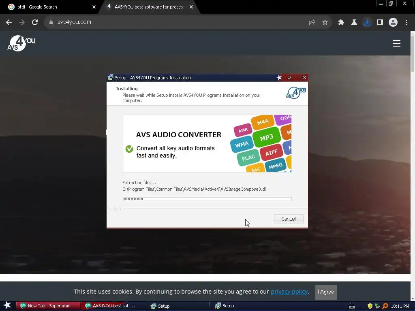Open on-screen keyboard tray icon

click(x=352, y=306)
